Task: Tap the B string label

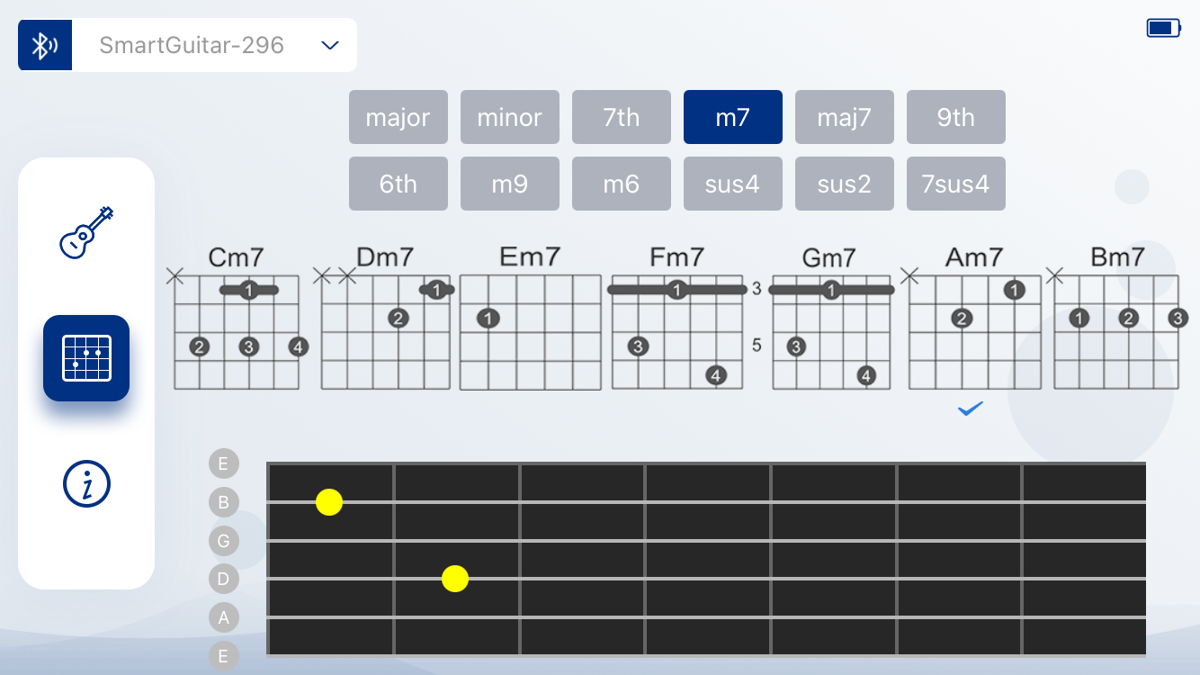Action: 223,502
